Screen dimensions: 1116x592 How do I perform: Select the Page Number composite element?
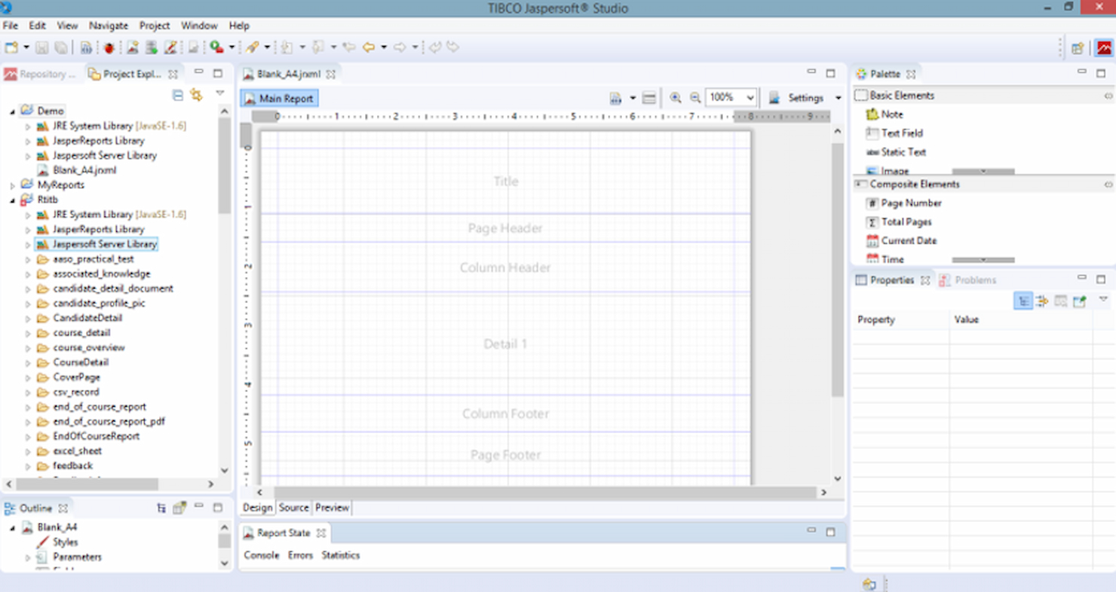(903, 203)
